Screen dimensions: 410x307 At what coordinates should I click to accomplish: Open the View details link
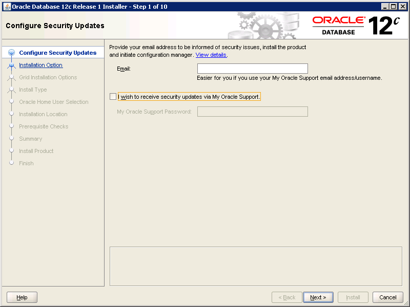pos(211,55)
